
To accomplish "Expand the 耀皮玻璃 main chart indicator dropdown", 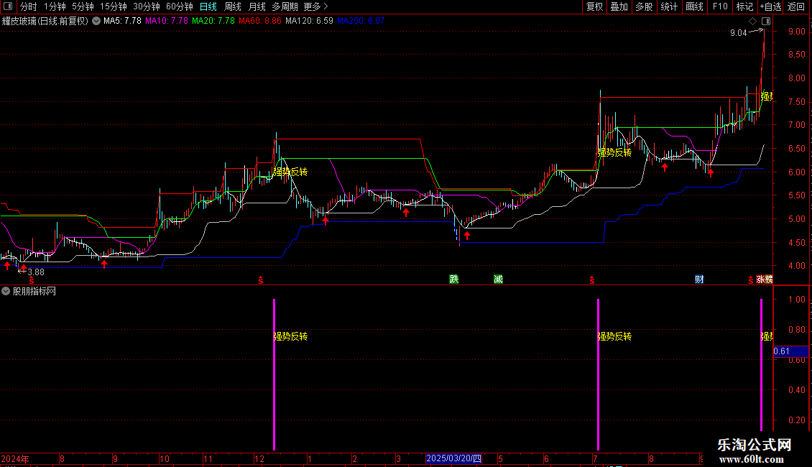I will 96,21.
